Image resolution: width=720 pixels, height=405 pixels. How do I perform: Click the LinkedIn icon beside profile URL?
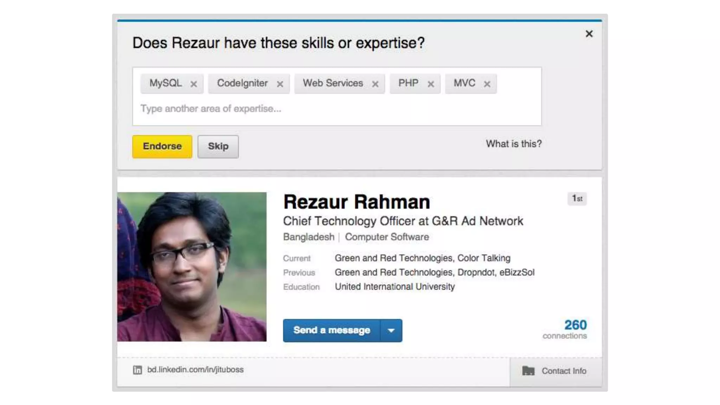137,370
